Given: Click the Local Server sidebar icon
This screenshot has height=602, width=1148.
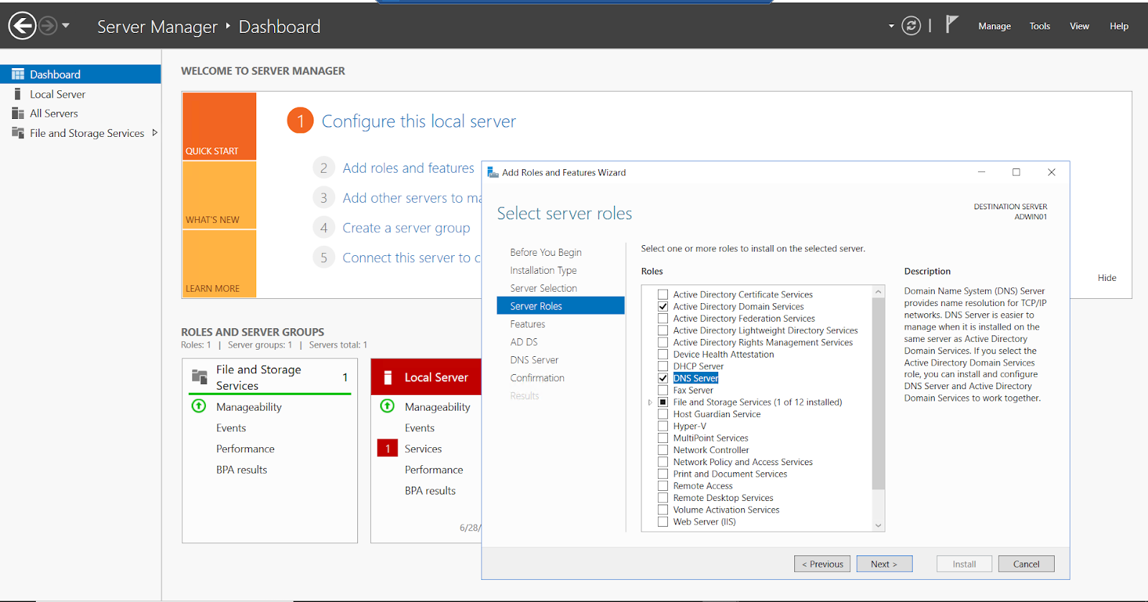Looking at the screenshot, I should pyautogui.click(x=18, y=94).
